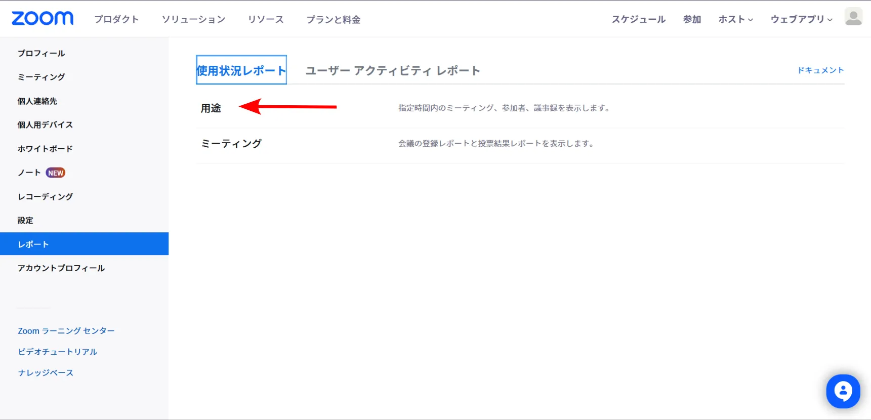Viewport: 871px width, 420px height.
Task: Open 設定 in the sidebar
Action: 25,220
